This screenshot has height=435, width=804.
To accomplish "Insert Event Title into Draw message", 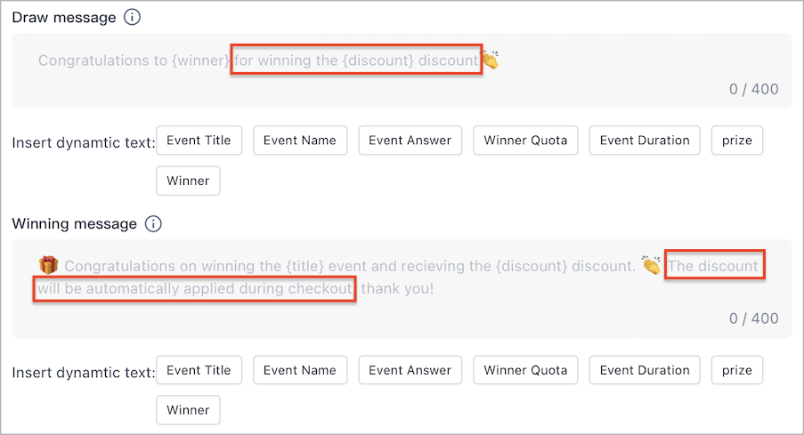I will (199, 141).
